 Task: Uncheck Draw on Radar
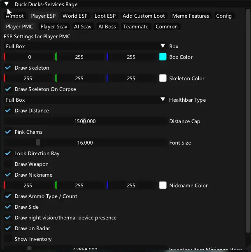[8, 229]
